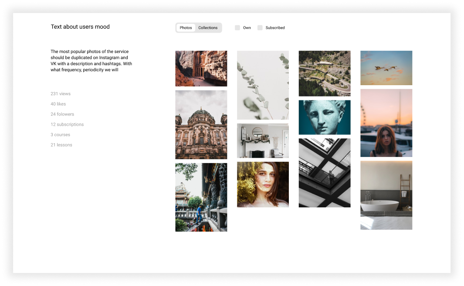Viewport: 464px width, 286px height.
Task: Open the Collections tab
Action: pyautogui.click(x=208, y=28)
